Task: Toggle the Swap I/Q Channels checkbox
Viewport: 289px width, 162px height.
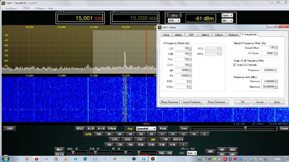Action: coord(235,65)
